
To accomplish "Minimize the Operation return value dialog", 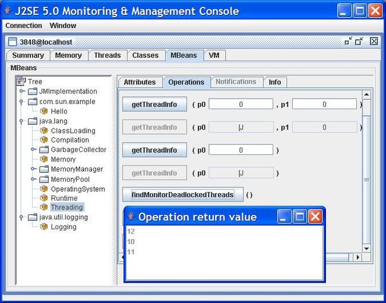I will pos(284,216).
